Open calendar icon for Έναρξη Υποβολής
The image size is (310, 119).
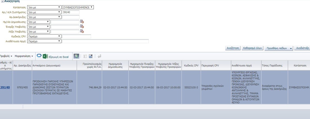82,26
